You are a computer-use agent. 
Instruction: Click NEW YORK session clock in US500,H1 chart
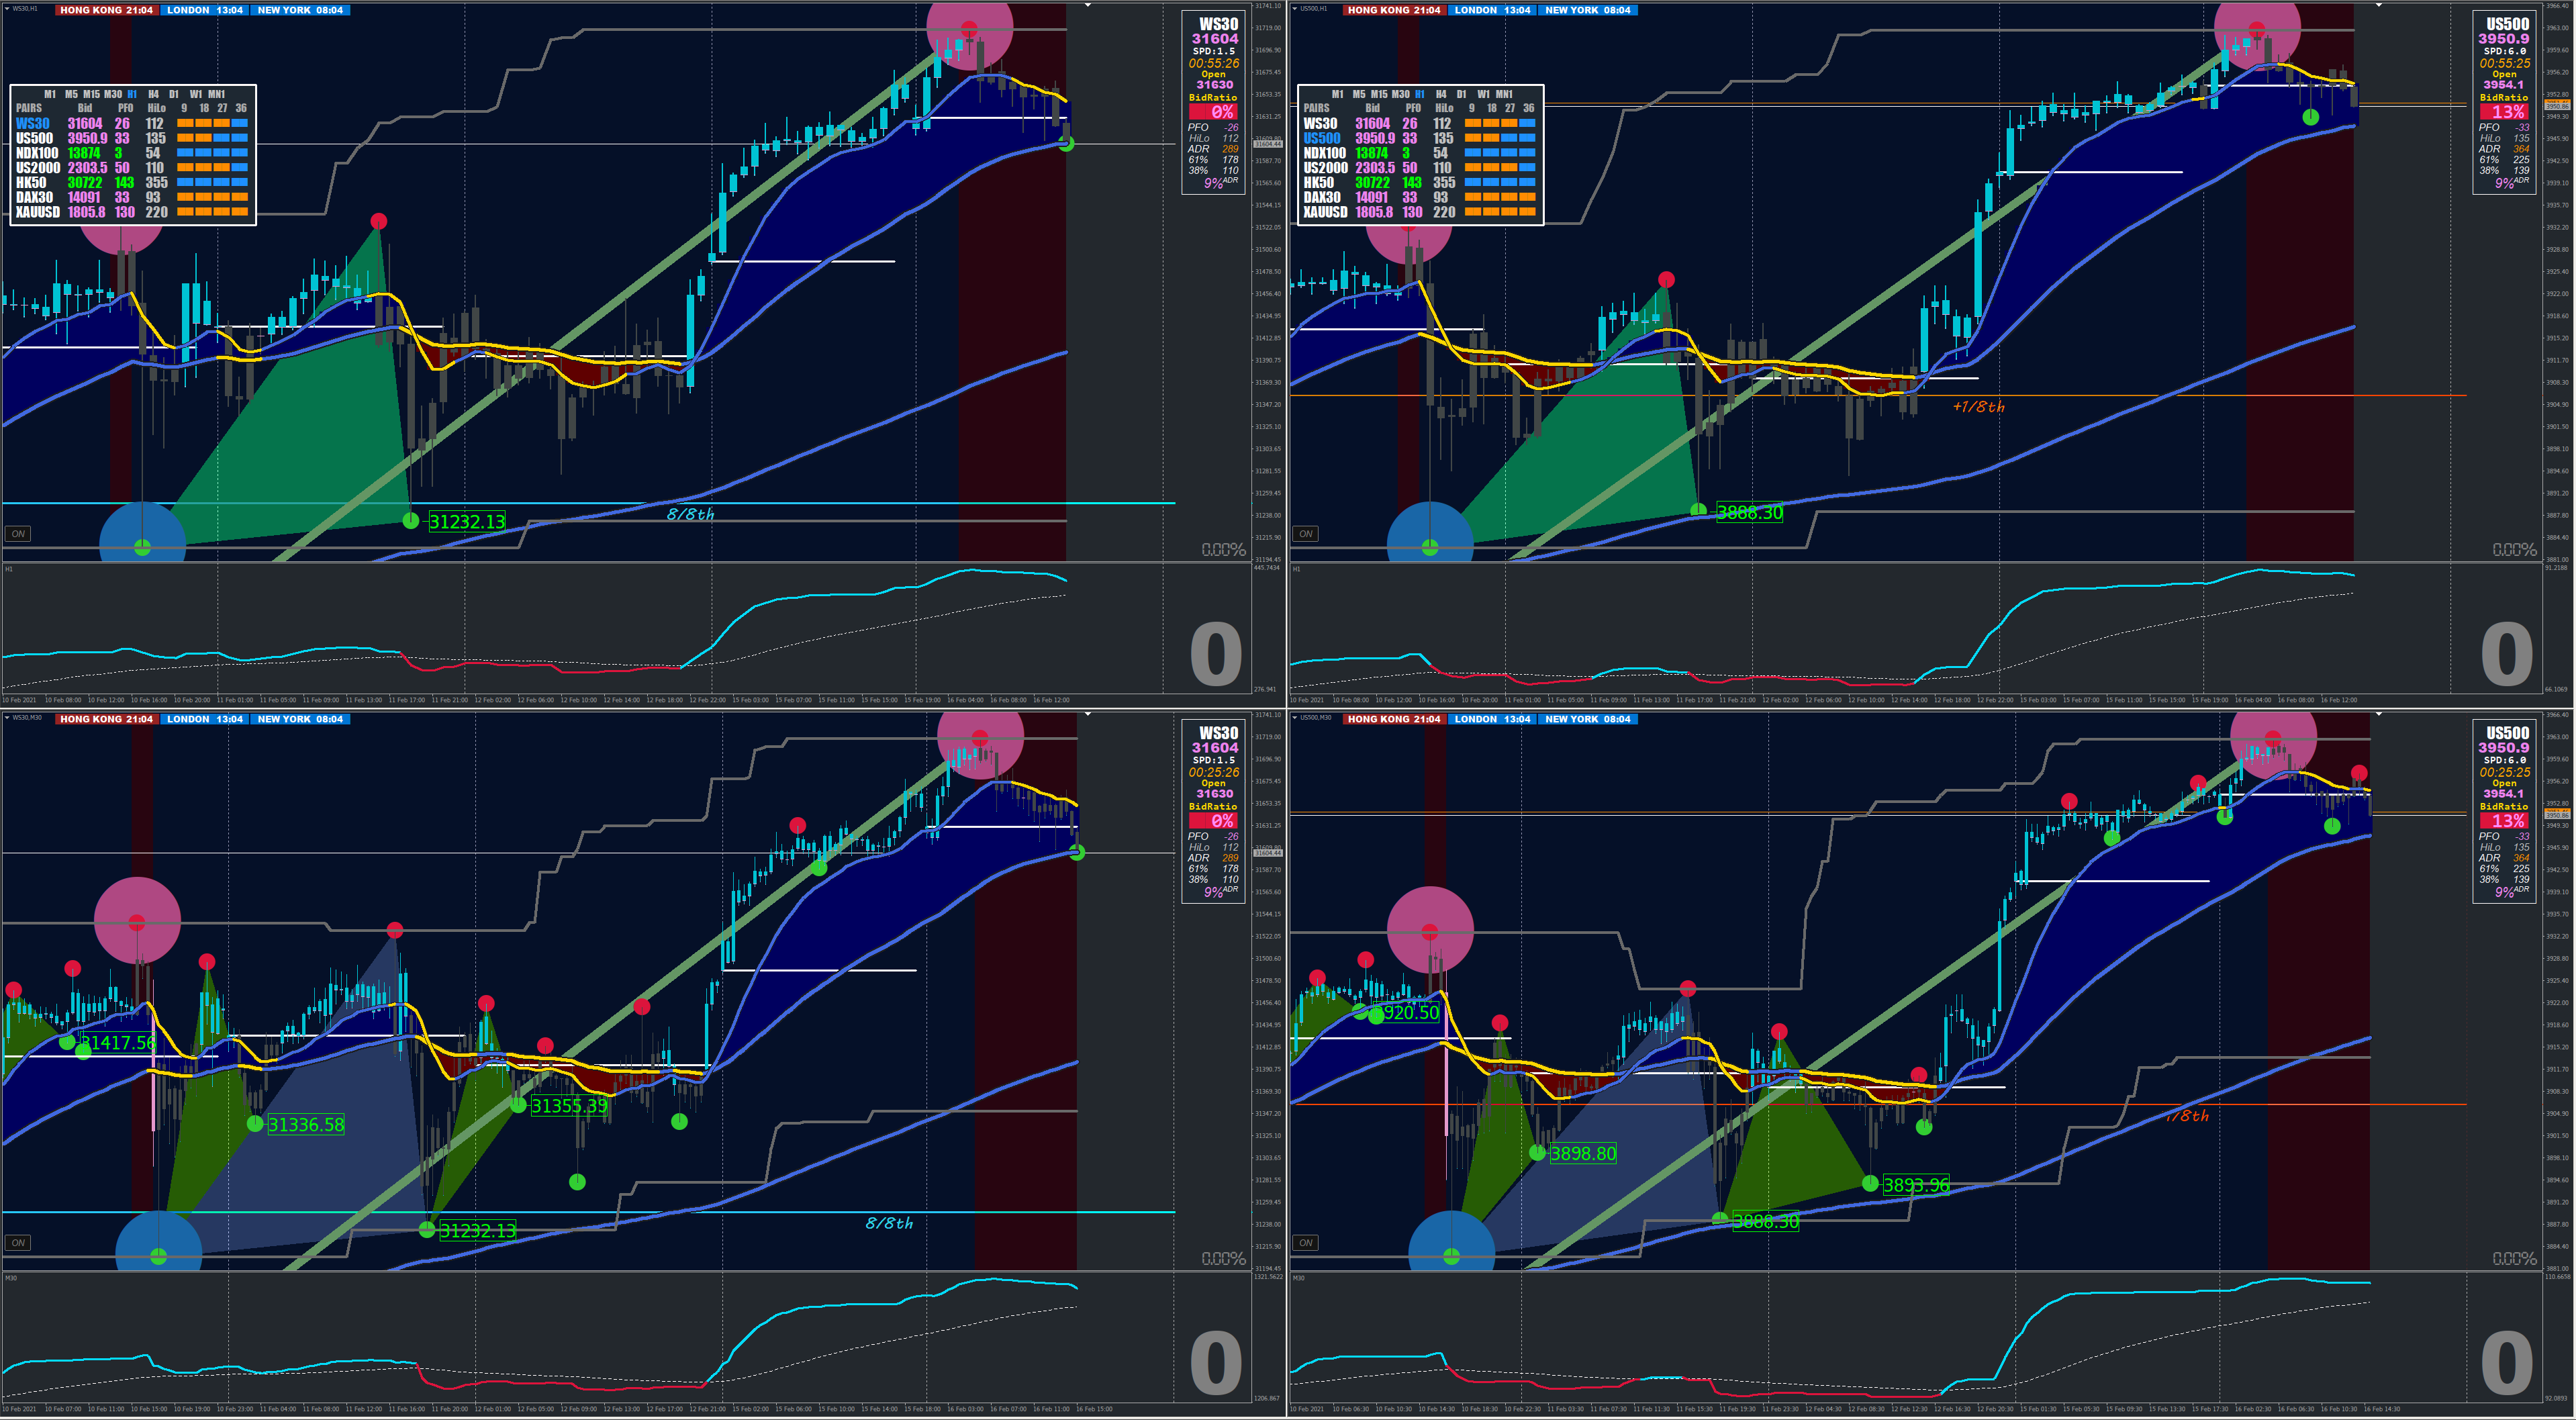pyautogui.click(x=1587, y=10)
